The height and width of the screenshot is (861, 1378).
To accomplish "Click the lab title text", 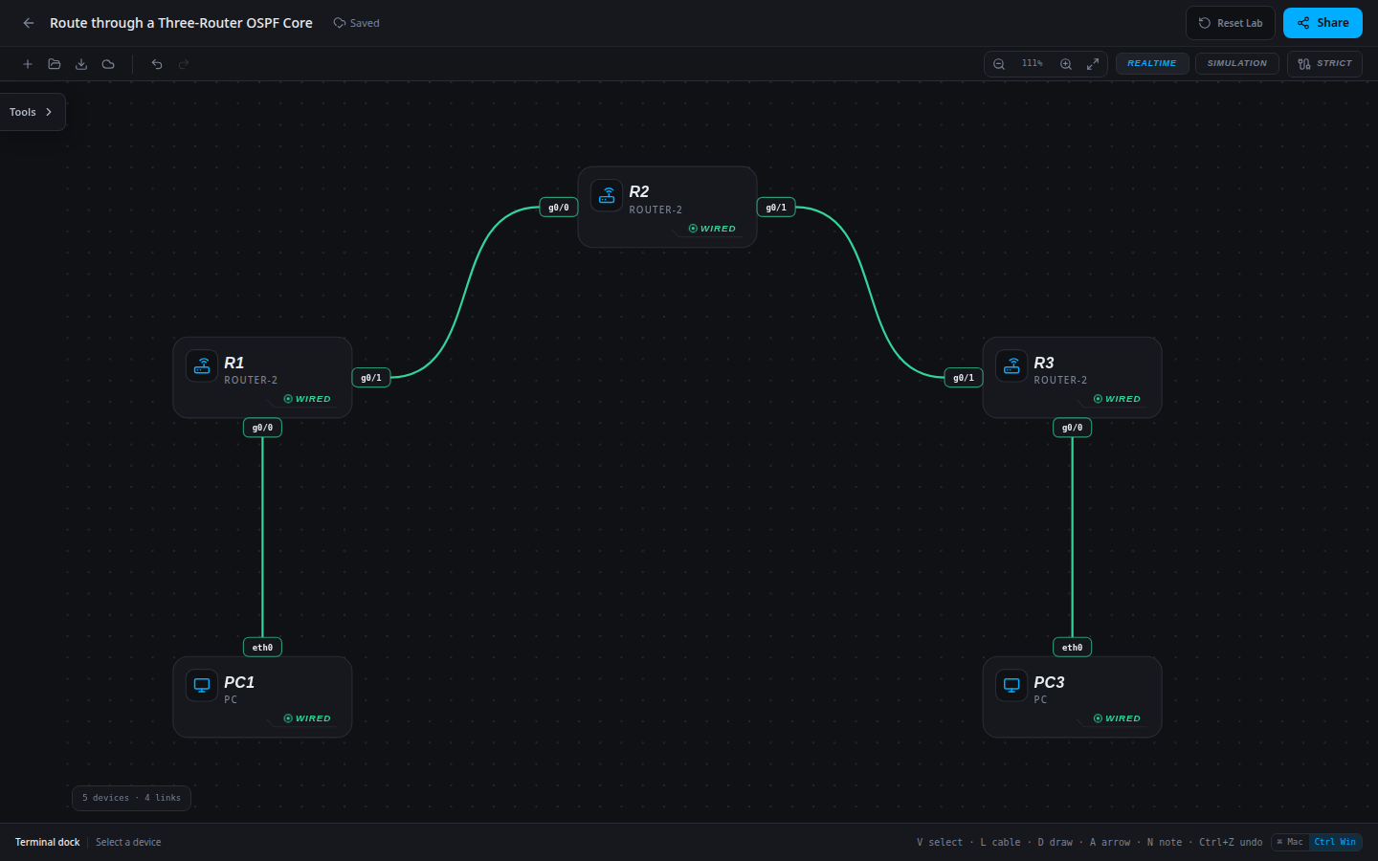I will pos(181,23).
